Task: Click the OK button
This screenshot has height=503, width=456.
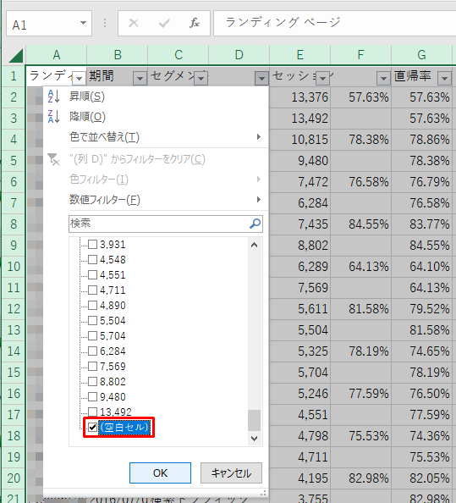Action: (x=160, y=473)
